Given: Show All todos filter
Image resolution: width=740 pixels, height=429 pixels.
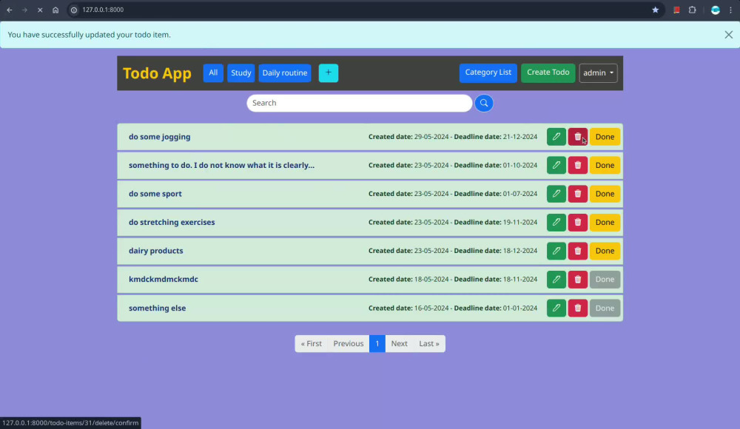Looking at the screenshot, I should click(x=213, y=72).
